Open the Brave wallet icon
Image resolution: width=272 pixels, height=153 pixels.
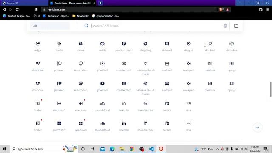261,9
